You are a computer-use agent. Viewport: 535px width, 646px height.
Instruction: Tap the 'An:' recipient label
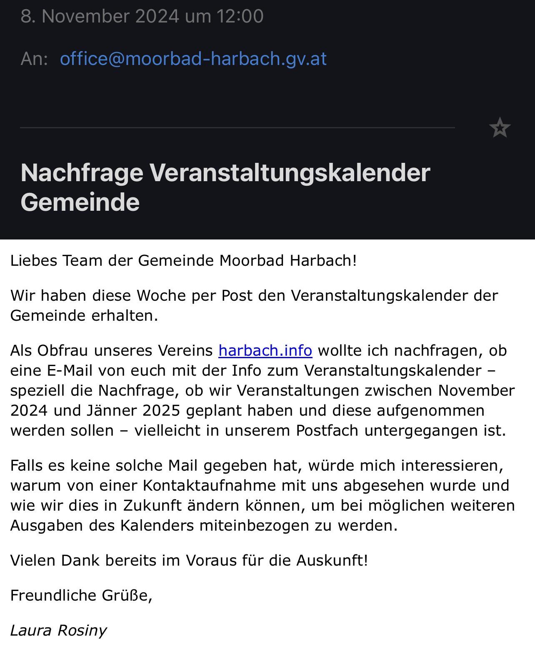[35, 59]
